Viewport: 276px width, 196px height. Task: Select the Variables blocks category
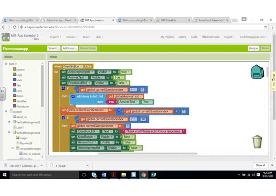point(20,101)
